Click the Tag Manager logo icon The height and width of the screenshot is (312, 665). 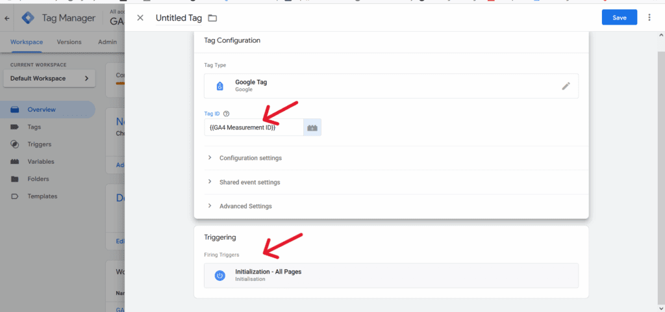[x=29, y=18]
